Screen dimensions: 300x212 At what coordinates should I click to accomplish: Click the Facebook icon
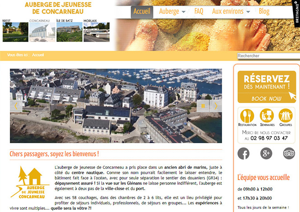[244, 153]
